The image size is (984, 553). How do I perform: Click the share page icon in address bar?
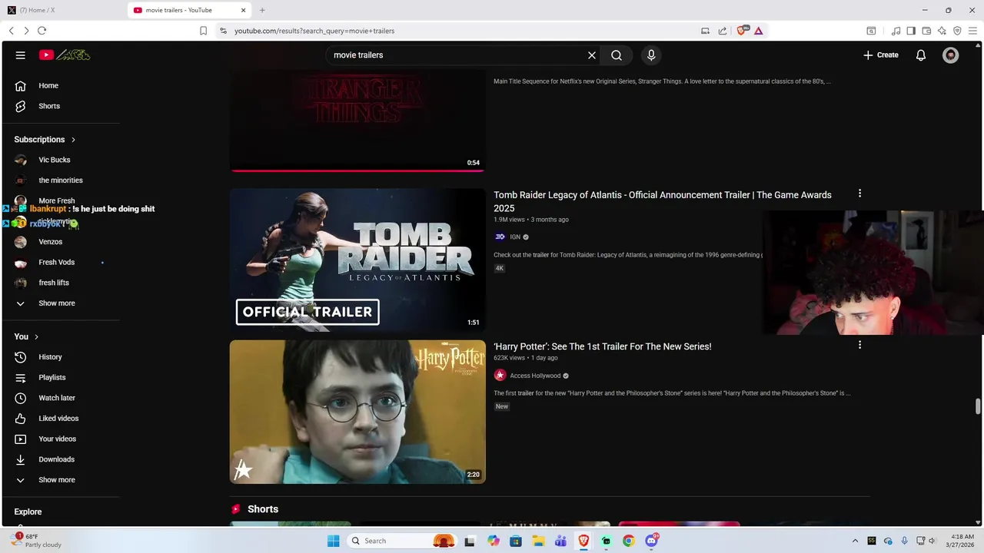723,31
